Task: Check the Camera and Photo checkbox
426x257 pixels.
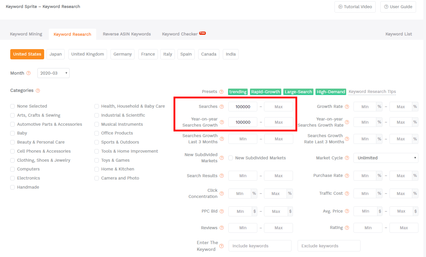Action: [96, 178]
